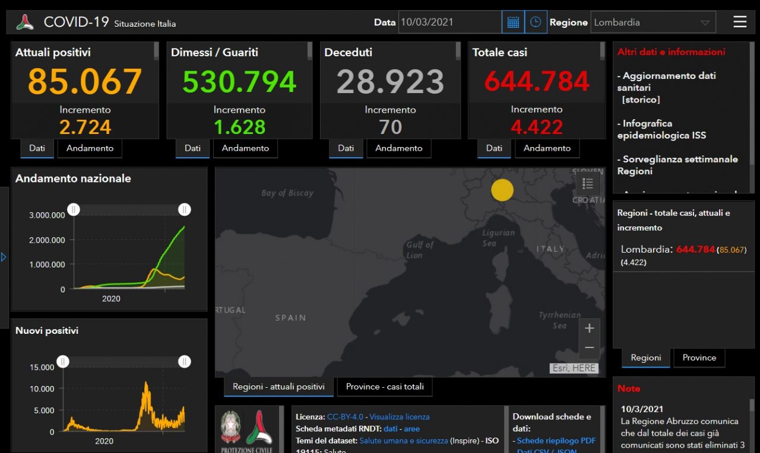
Task: Expand the collapsed left side panel arrow
Action: [x=4, y=257]
